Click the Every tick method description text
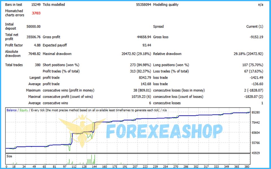Image resolution: width=271 pixels, height=169 pixels. point(95,110)
